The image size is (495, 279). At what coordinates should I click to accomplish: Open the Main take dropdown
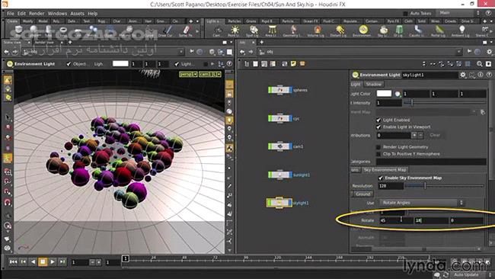[x=459, y=13]
